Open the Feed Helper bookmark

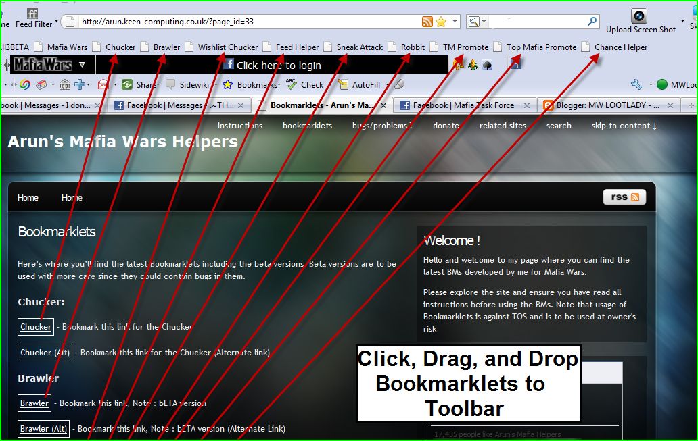(291, 47)
